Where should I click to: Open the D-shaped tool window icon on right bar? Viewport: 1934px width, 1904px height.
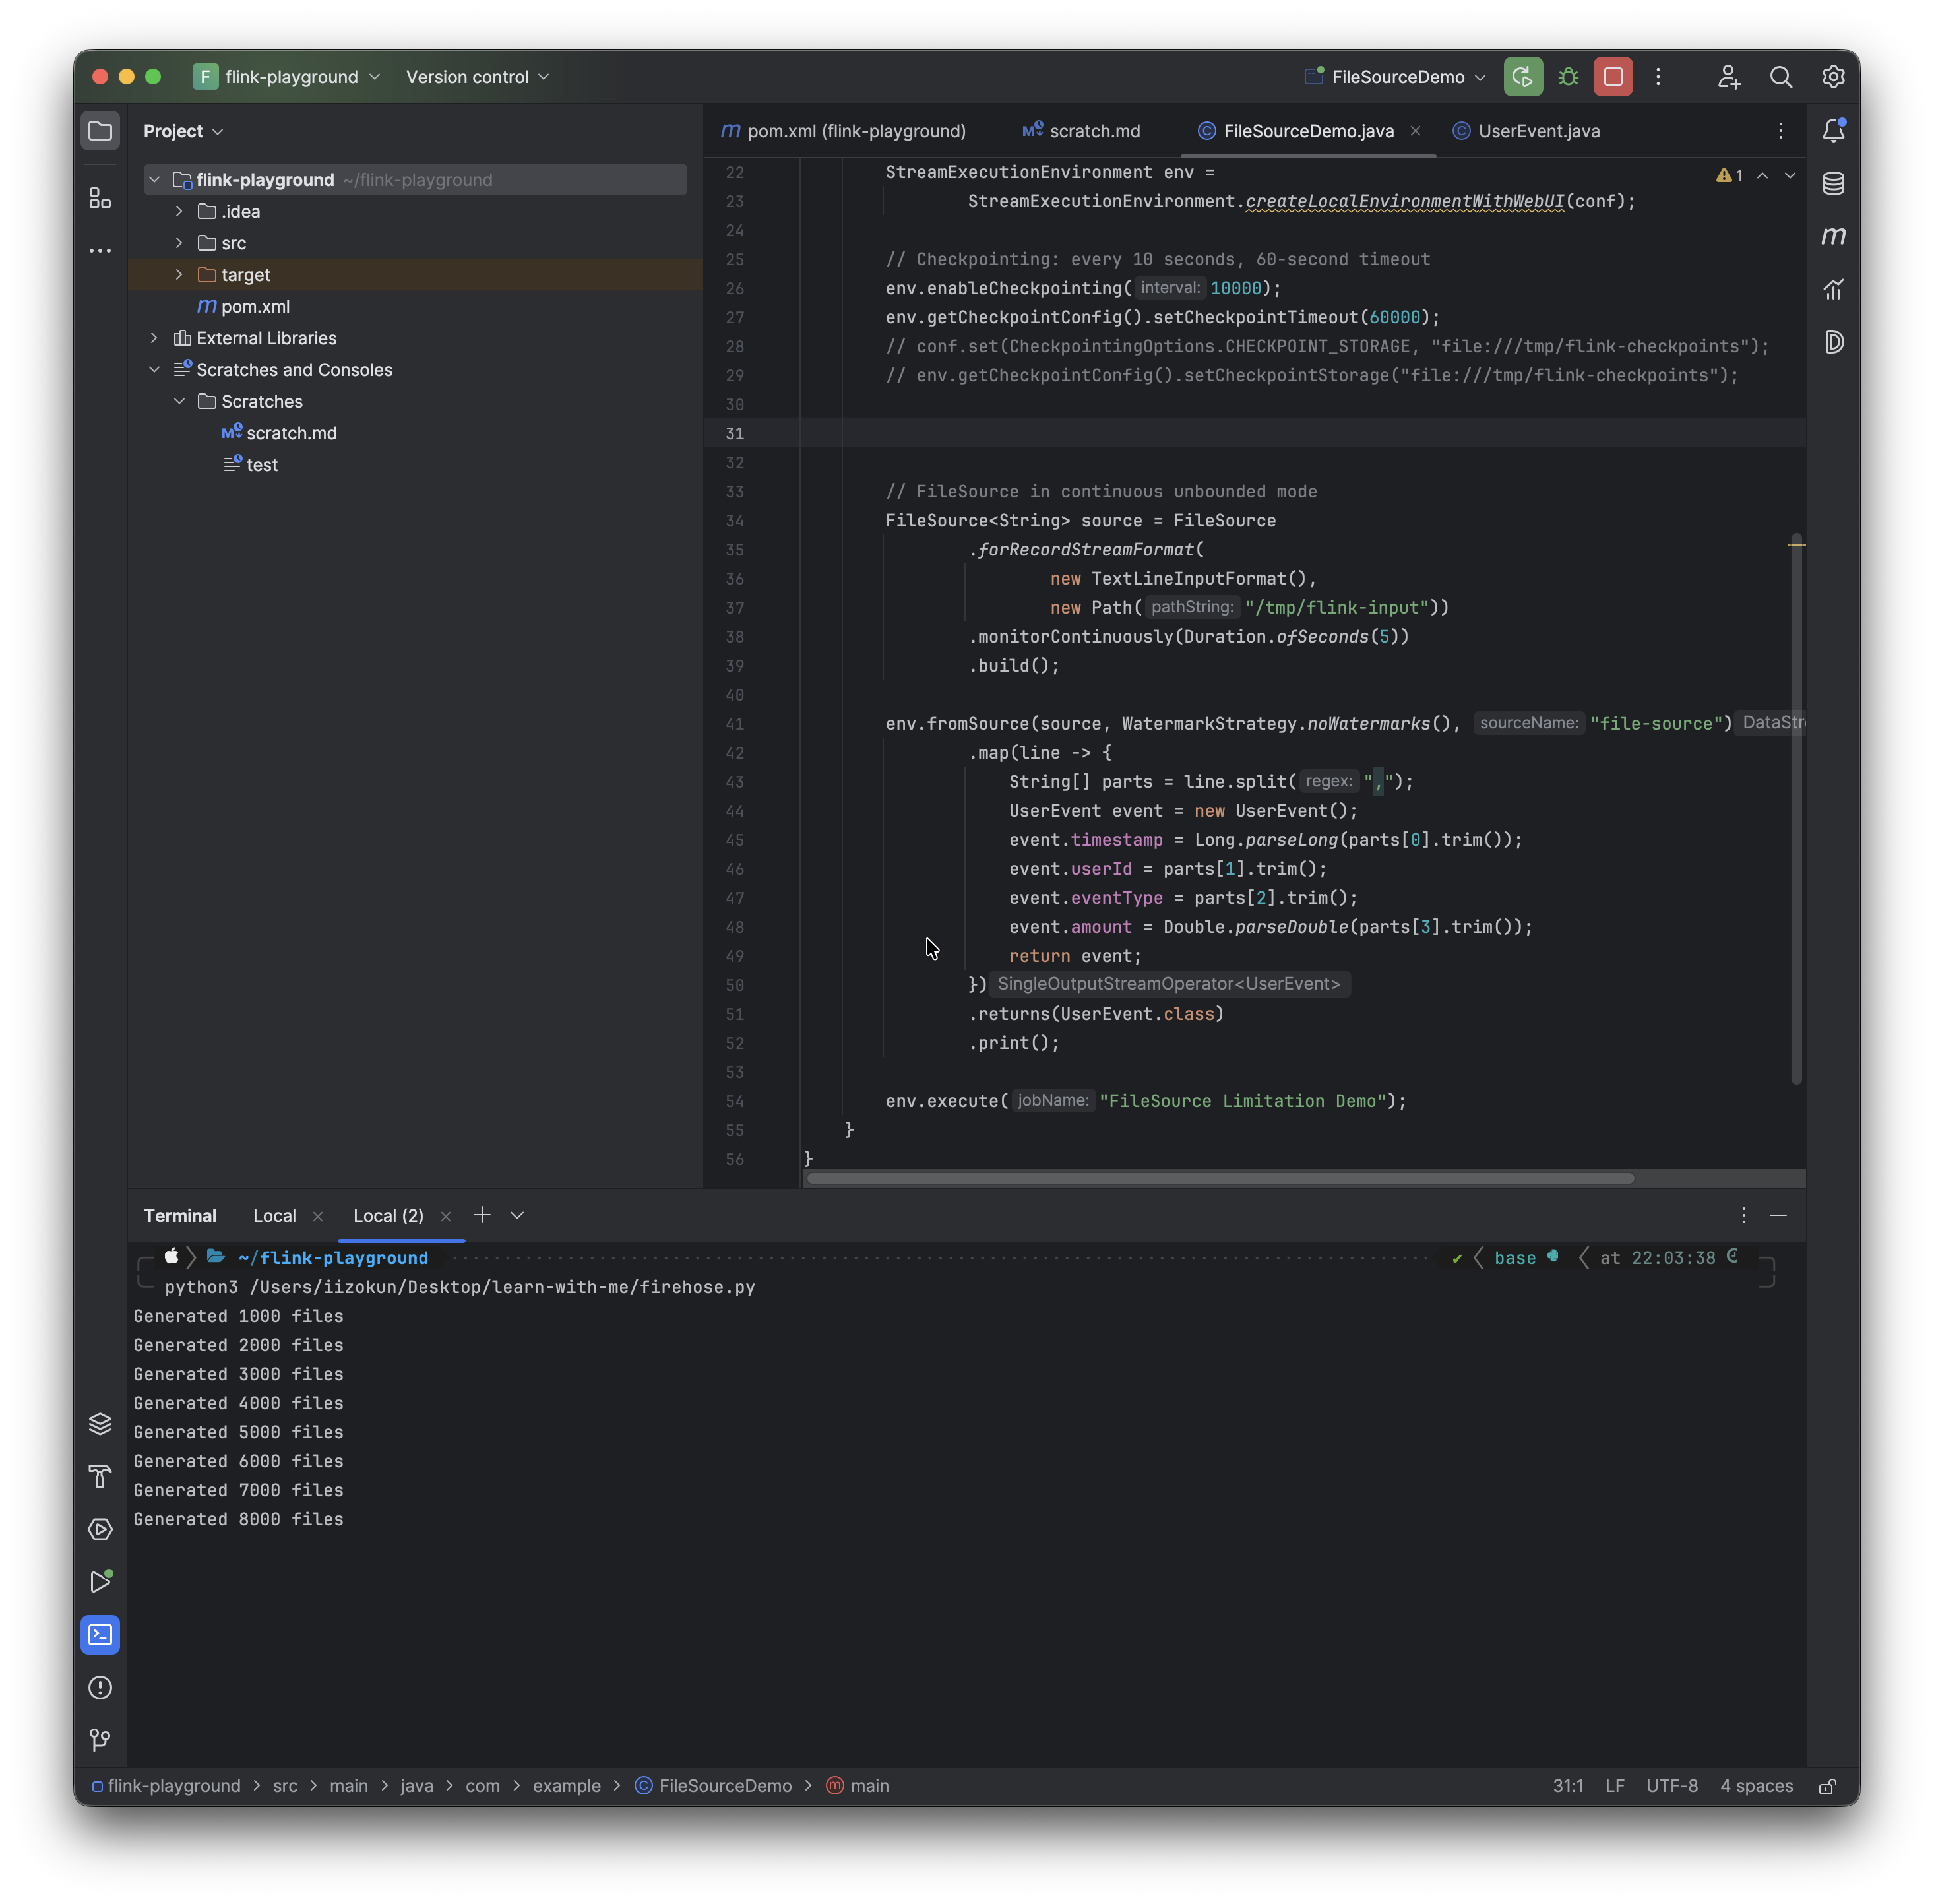click(1833, 342)
